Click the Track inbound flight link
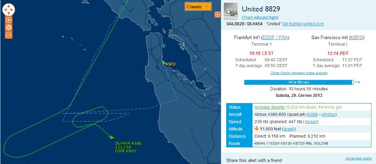376x164 pixels. [x=260, y=18]
